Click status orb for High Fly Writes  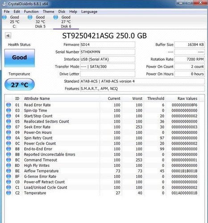coord(8,165)
